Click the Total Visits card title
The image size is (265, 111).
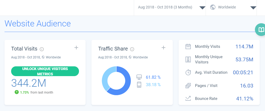(x=24, y=49)
